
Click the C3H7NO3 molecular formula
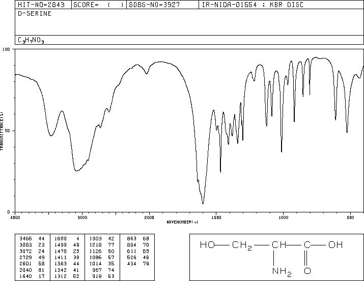click(x=31, y=40)
